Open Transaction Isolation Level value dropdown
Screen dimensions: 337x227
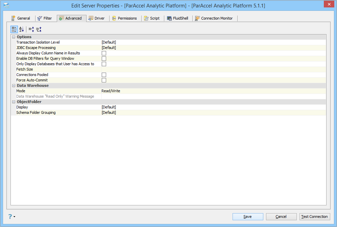click(x=214, y=42)
